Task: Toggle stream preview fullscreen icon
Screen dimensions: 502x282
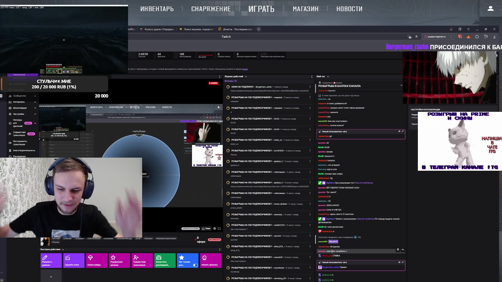Action: (219, 228)
